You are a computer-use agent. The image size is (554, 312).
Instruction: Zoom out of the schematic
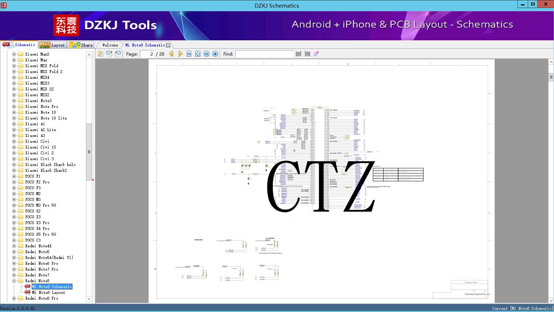click(x=207, y=54)
